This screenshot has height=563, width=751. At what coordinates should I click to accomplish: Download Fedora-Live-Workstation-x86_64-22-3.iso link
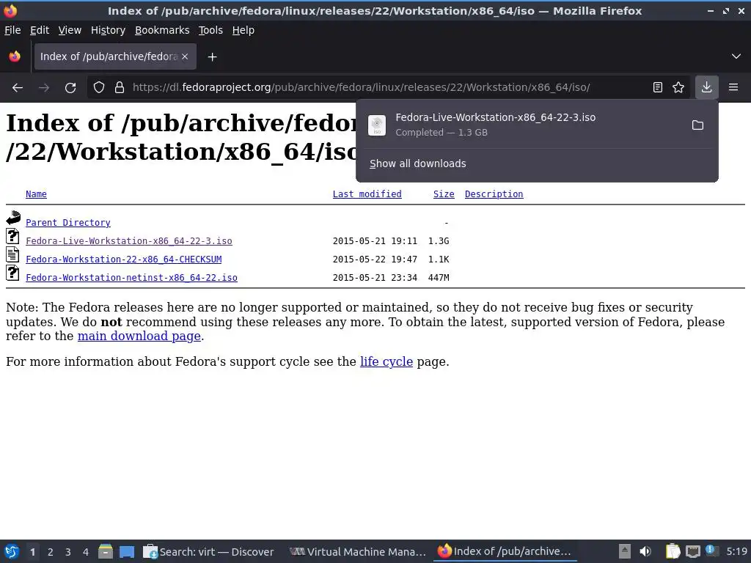click(129, 240)
